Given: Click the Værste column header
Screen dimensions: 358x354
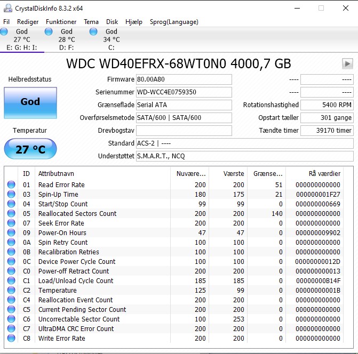Looking at the screenshot, I should tap(228, 174).
